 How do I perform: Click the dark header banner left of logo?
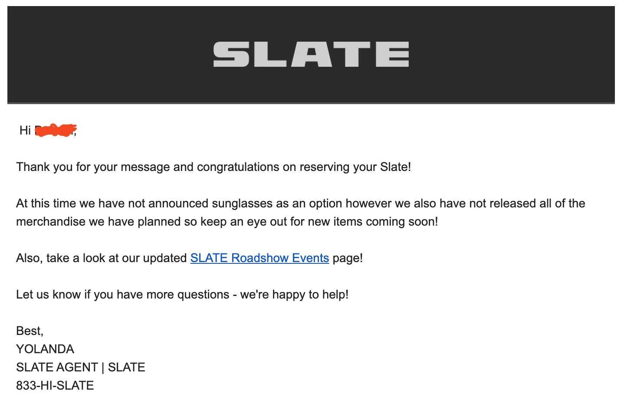coord(108,54)
